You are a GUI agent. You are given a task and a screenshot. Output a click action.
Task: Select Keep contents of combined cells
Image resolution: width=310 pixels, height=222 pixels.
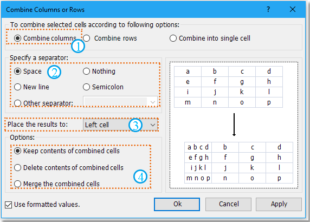[17, 151]
